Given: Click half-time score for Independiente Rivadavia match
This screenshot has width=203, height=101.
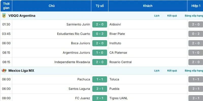Looking at the screenshot, I should tap(196, 62).
